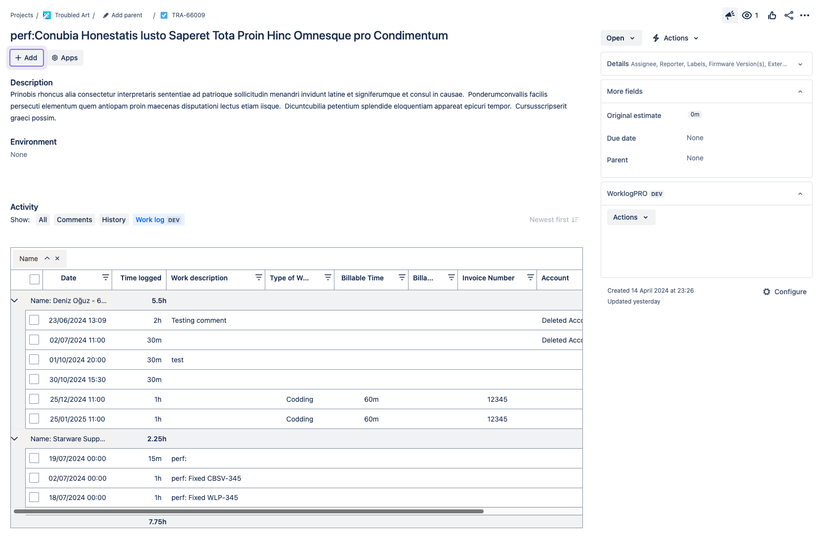Open the Work description filter icon
This screenshot has height=541, width=822.
[258, 277]
